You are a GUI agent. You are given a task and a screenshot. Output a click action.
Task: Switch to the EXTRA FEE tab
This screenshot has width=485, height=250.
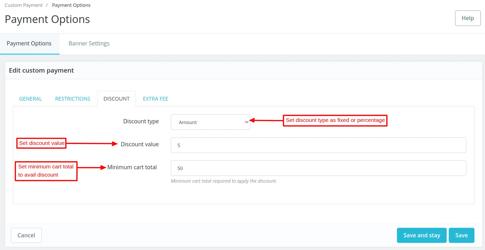click(x=155, y=99)
